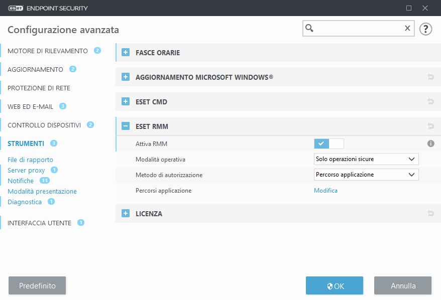Click the Percorsi applicazione label
Image resolution: width=441 pixels, height=300 pixels.
point(163,191)
